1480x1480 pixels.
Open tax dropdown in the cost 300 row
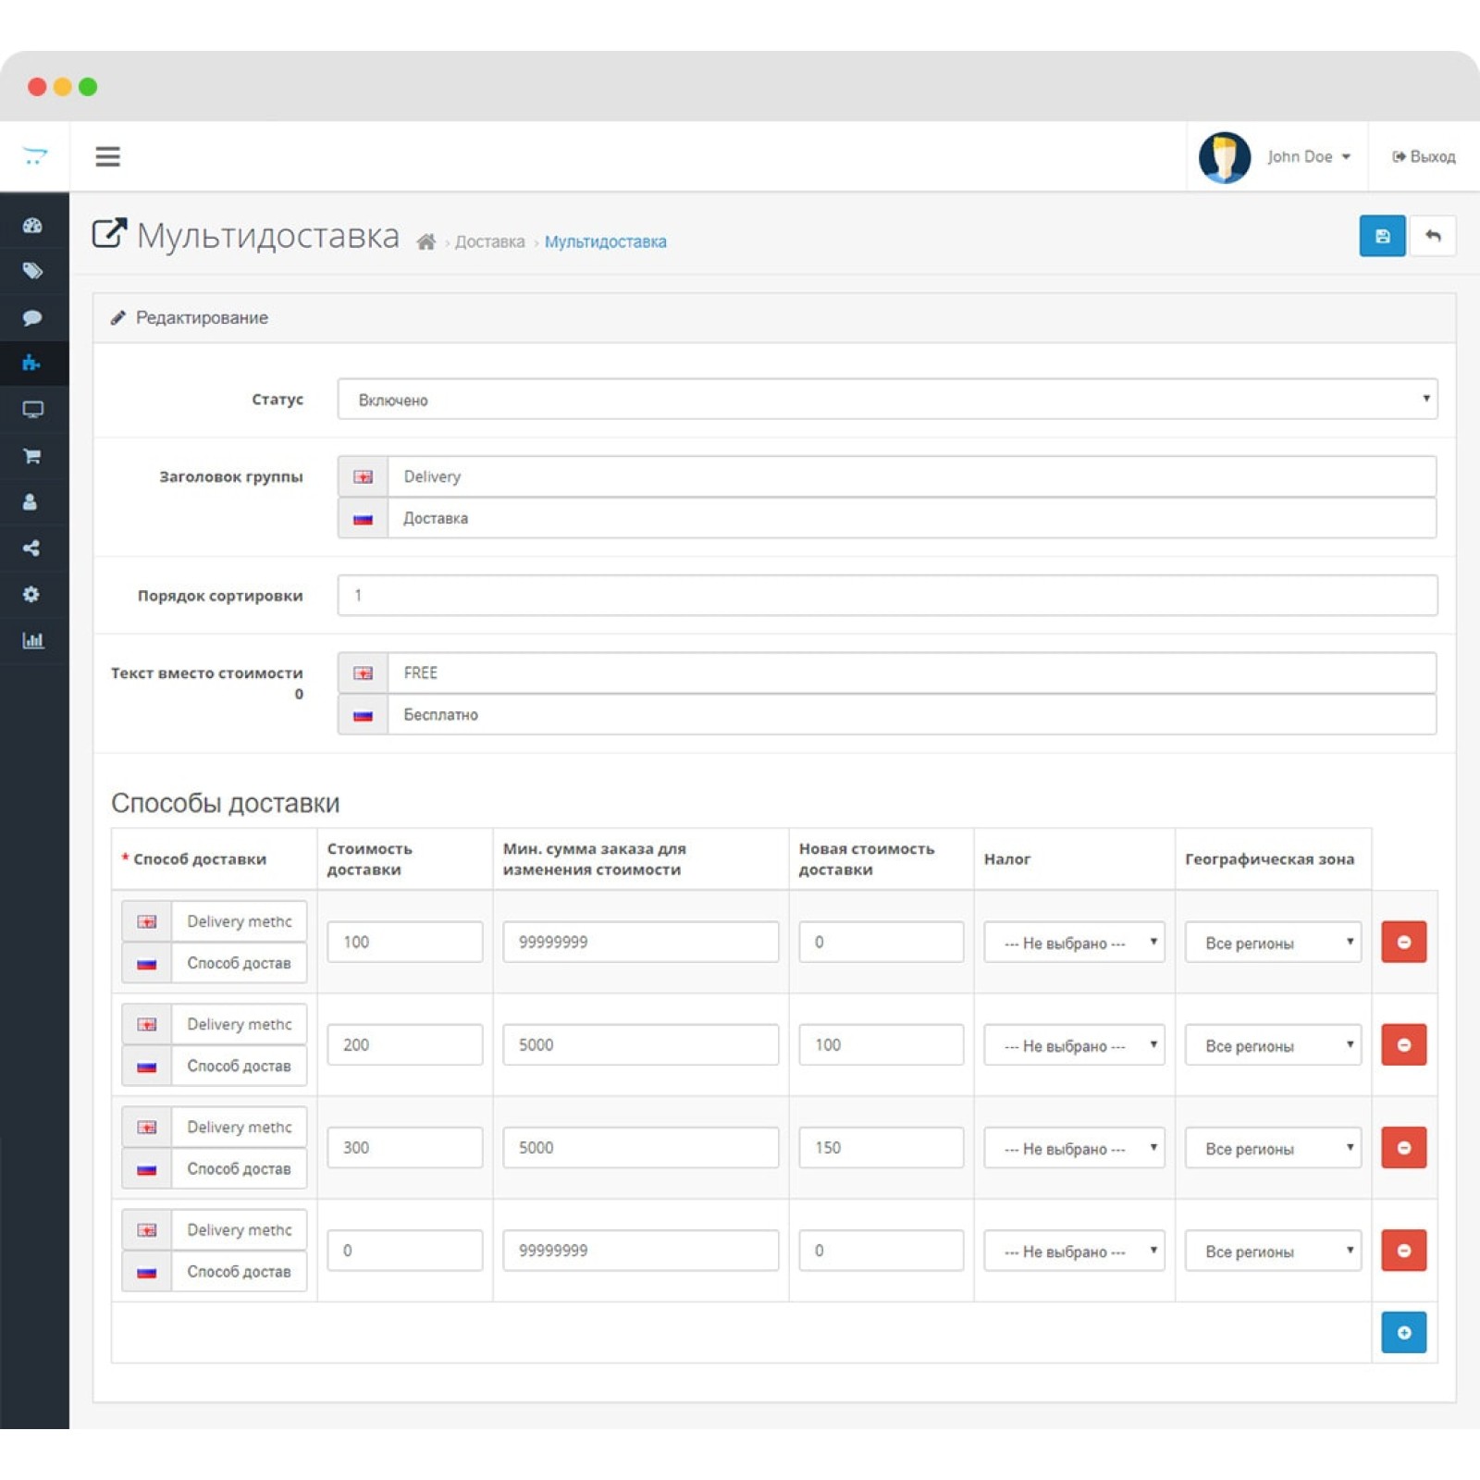click(x=1073, y=1147)
